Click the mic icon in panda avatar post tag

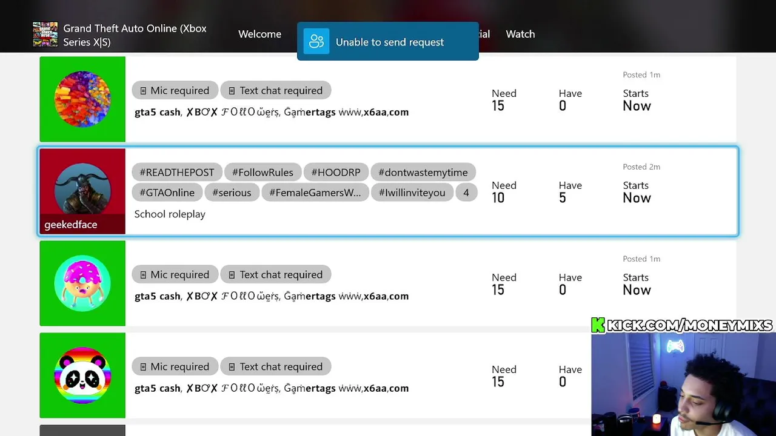(x=143, y=367)
